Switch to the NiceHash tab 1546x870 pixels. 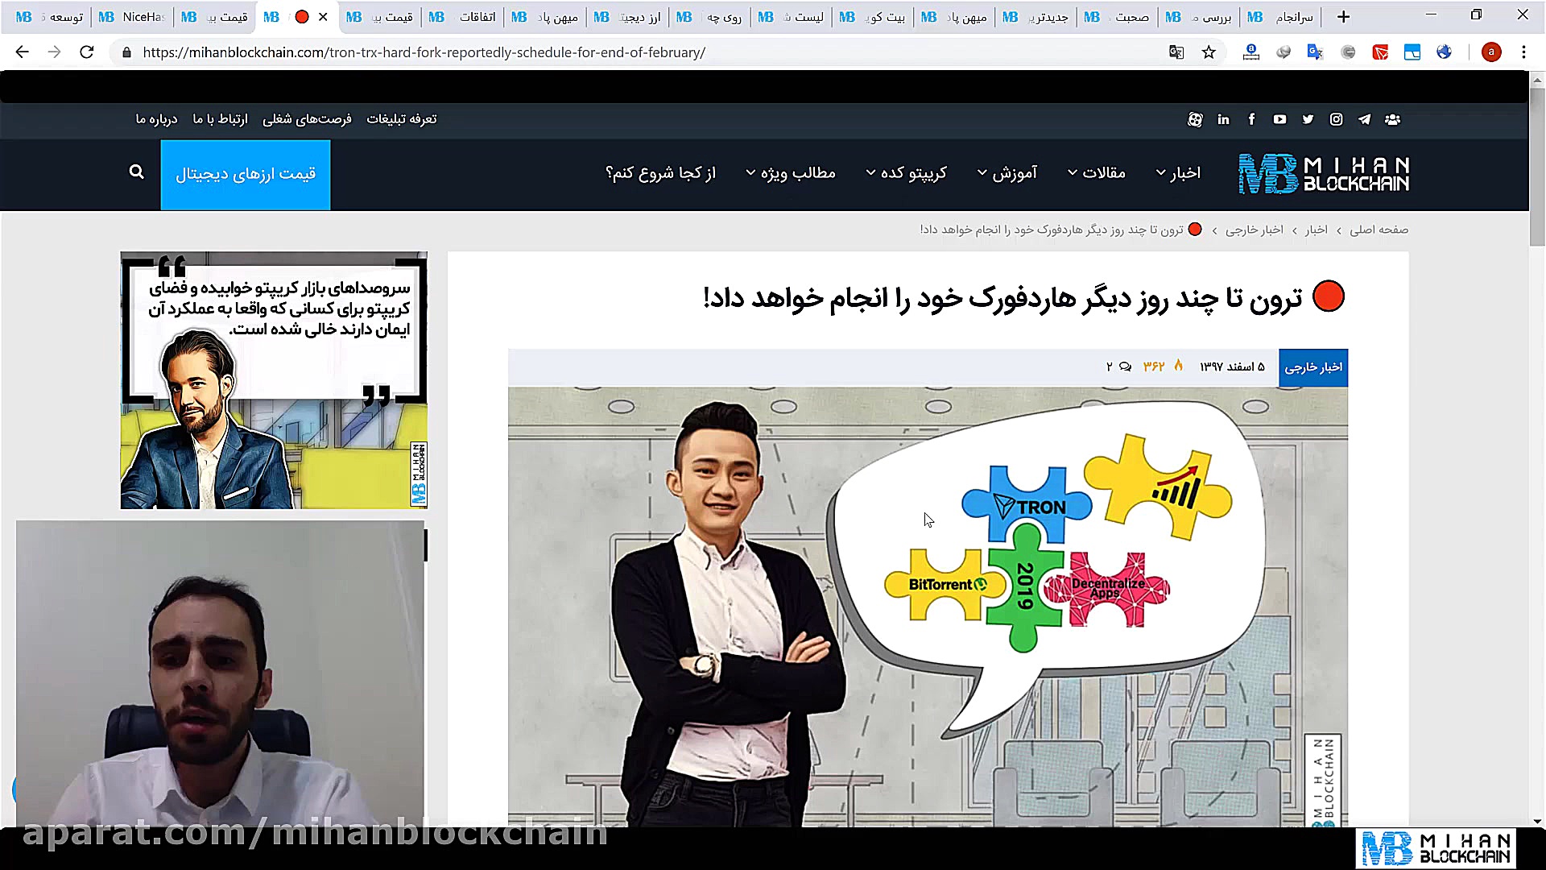[x=133, y=17]
